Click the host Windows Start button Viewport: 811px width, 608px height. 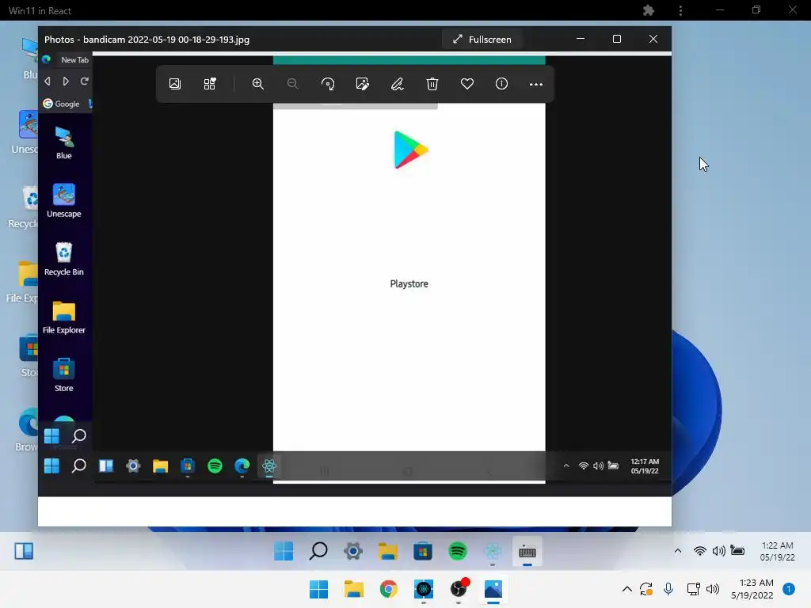[318, 589]
